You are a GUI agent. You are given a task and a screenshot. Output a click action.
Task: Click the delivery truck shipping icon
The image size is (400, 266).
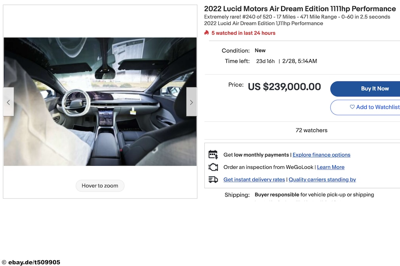[213, 179]
